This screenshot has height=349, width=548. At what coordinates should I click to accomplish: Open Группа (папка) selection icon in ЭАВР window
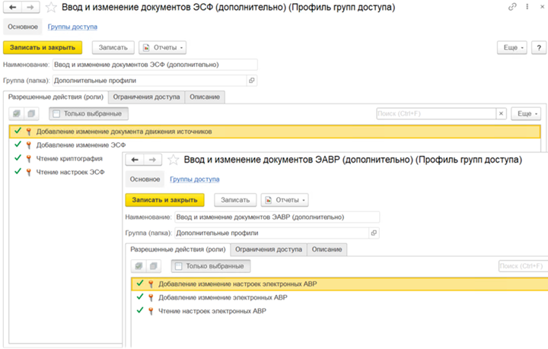(x=374, y=233)
